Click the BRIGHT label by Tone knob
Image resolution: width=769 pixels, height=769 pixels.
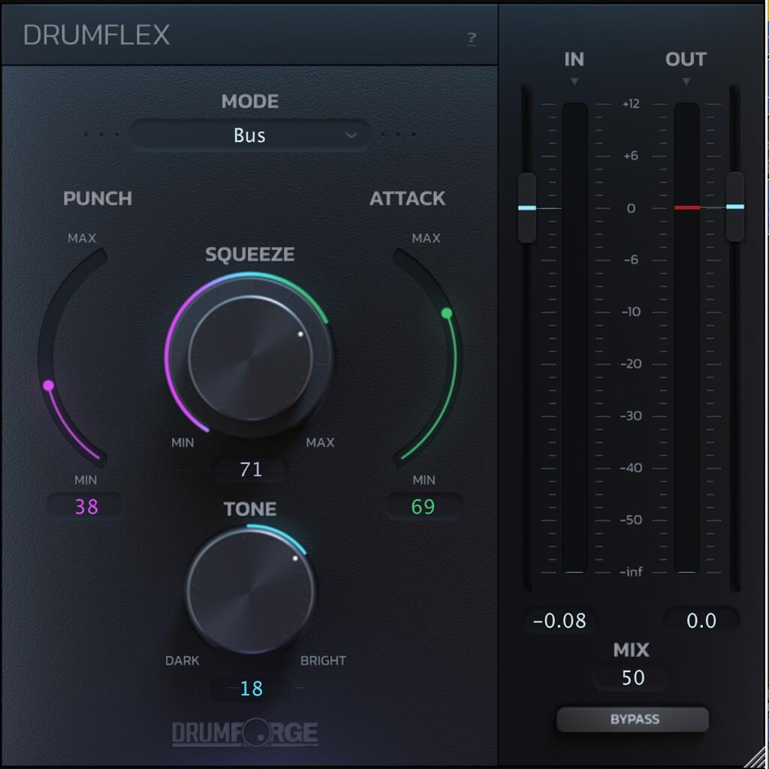(323, 661)
